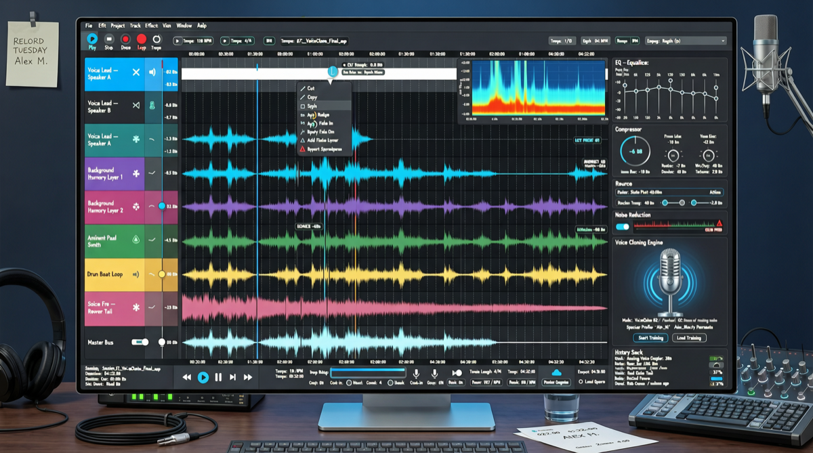
Task: Click the microphone icon in the transport bar
Action: coord(416,373)
